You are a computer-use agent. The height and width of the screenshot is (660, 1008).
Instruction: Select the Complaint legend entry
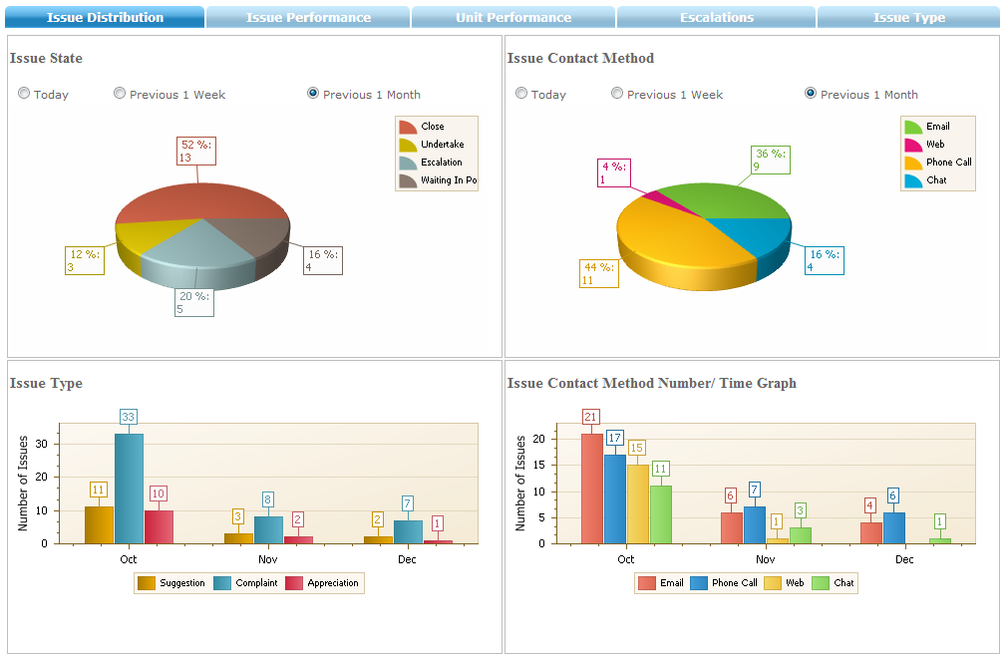221,582
